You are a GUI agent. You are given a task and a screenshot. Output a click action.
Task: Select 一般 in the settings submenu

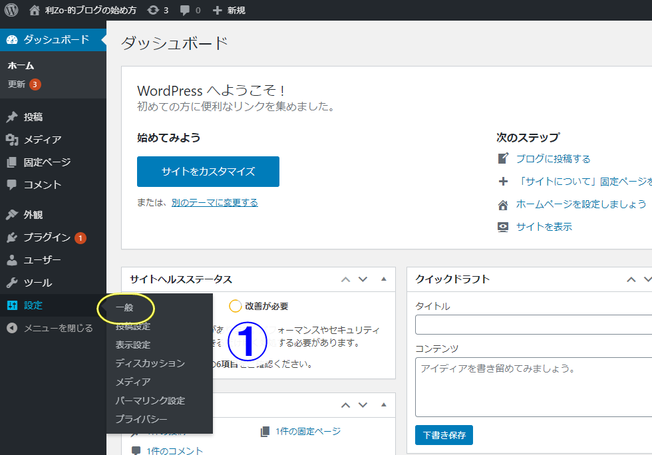(x=124, y=308)
